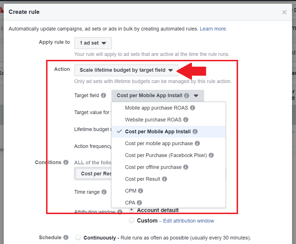Click info icon next to Conditions label
This screenshot has width=296, height=244.
[66, 162]
